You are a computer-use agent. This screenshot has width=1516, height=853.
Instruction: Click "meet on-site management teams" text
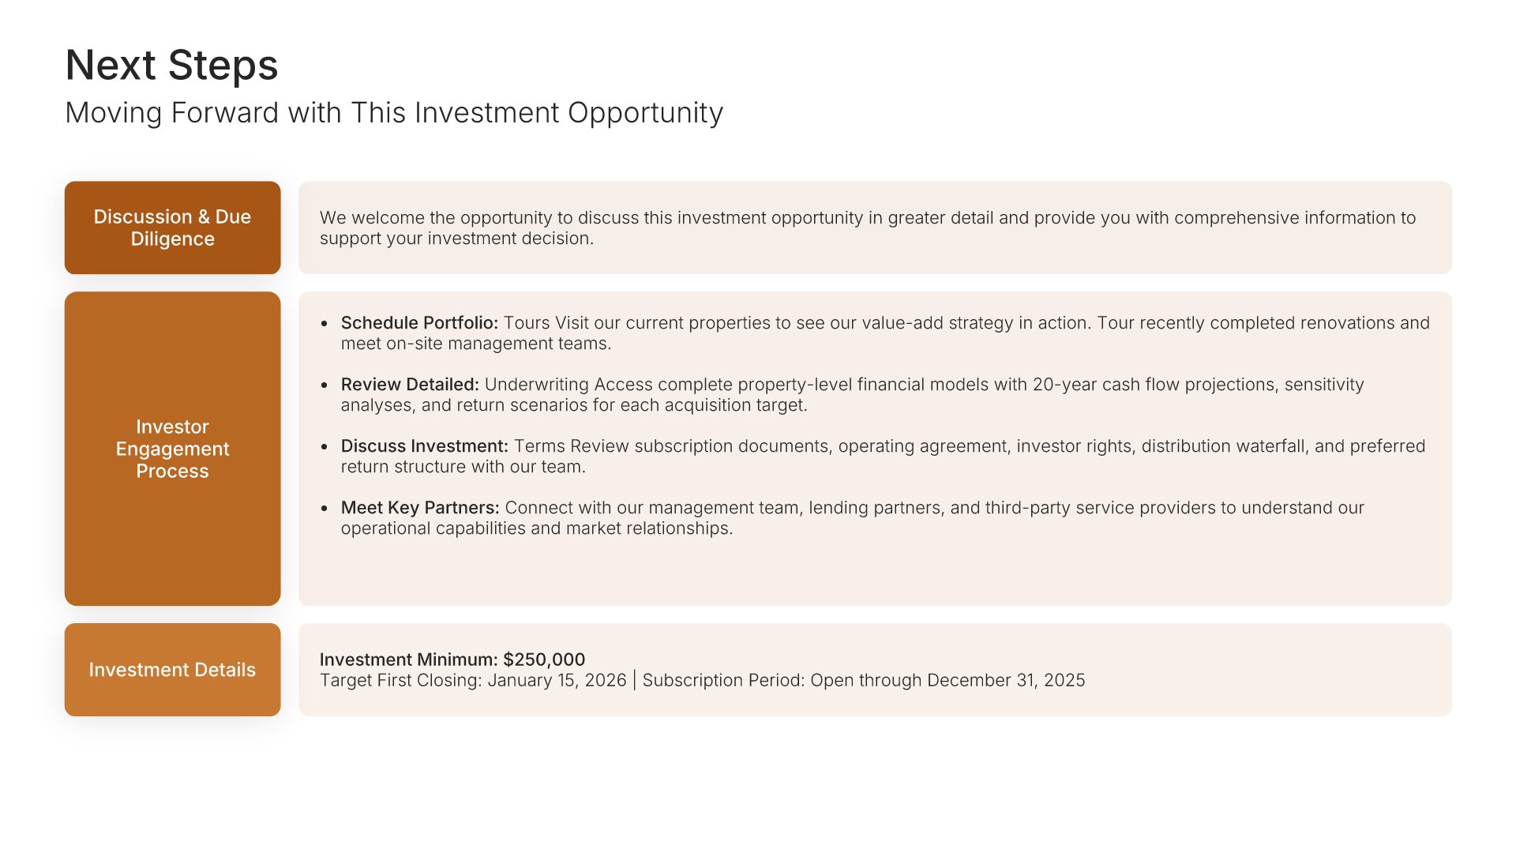(x=475, y=344)
